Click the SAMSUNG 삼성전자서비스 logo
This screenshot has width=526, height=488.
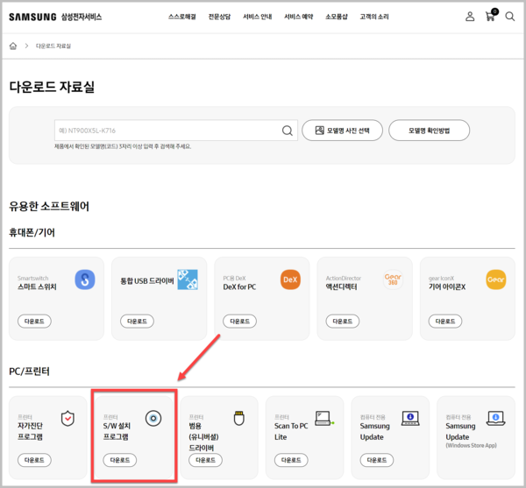[55, 17]
